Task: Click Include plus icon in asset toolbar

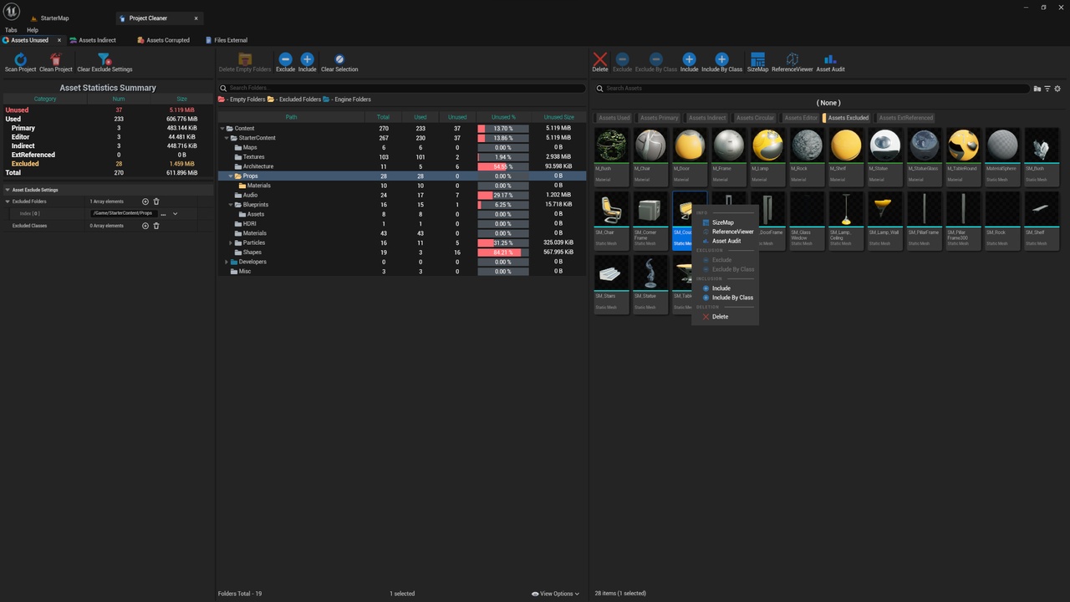Action: [x=689, y=59]
